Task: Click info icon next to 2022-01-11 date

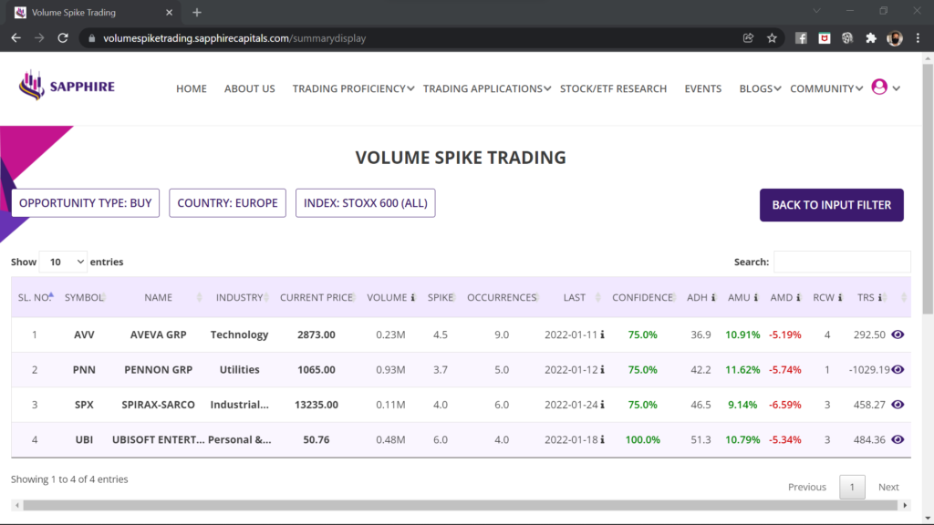Action: click(x=603, y=335)
